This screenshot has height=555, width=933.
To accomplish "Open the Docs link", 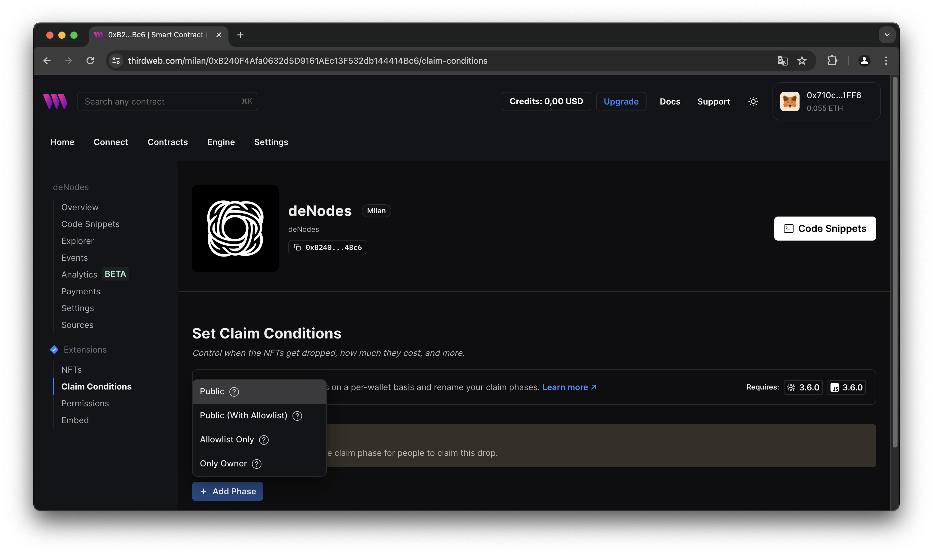I will (670, 101).
